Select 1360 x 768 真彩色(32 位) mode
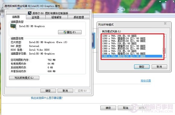This screenshot has height=115, width=175. (x=132, y=48)
